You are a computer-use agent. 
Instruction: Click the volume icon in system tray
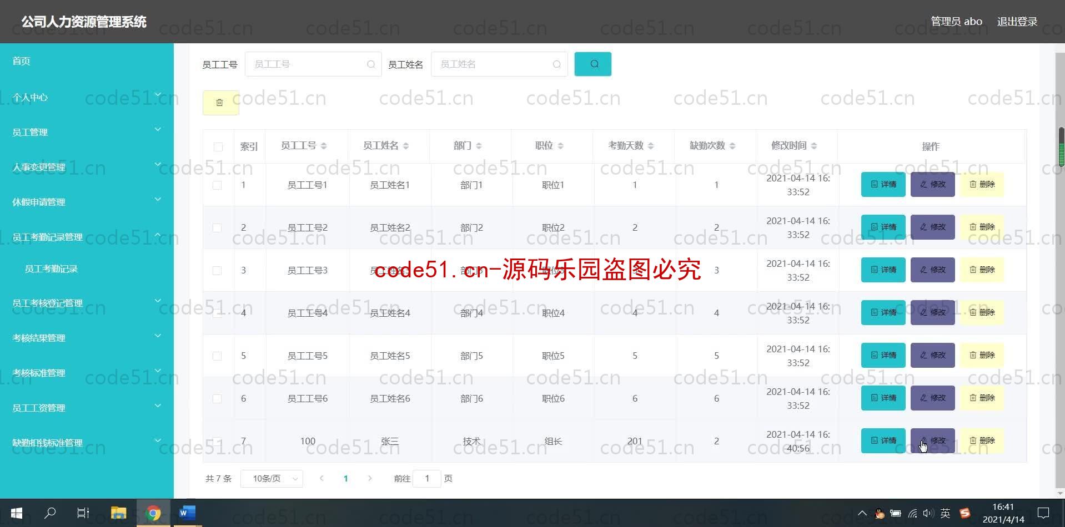tap(927, 513)
